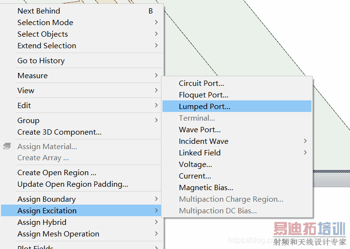Expand the Selection Mode submenu
This screenshot has height=249, width=350.
pos(156,23)
